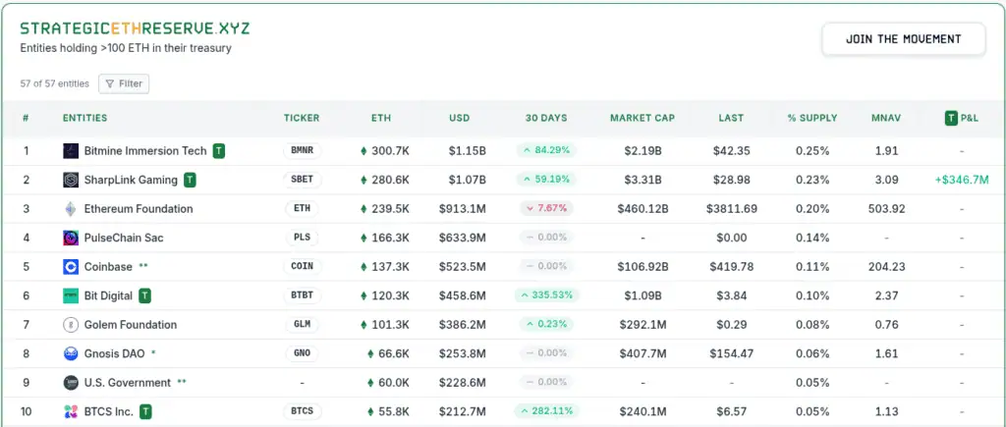Click the Bit Digital logo icon
This screenshot has width=1006, height=427.
point(71,296)
